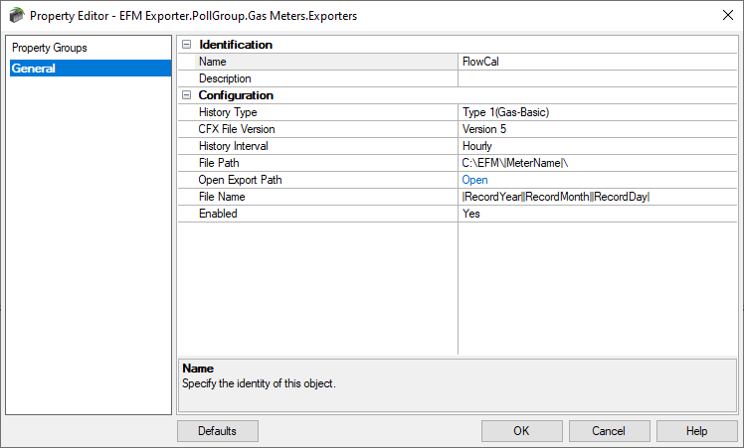Close the Property Editor window

pos(728,15)
